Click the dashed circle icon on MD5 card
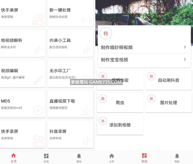Image resolution: width=193 pixels, height=164 pixels. (x=38, y=110)
